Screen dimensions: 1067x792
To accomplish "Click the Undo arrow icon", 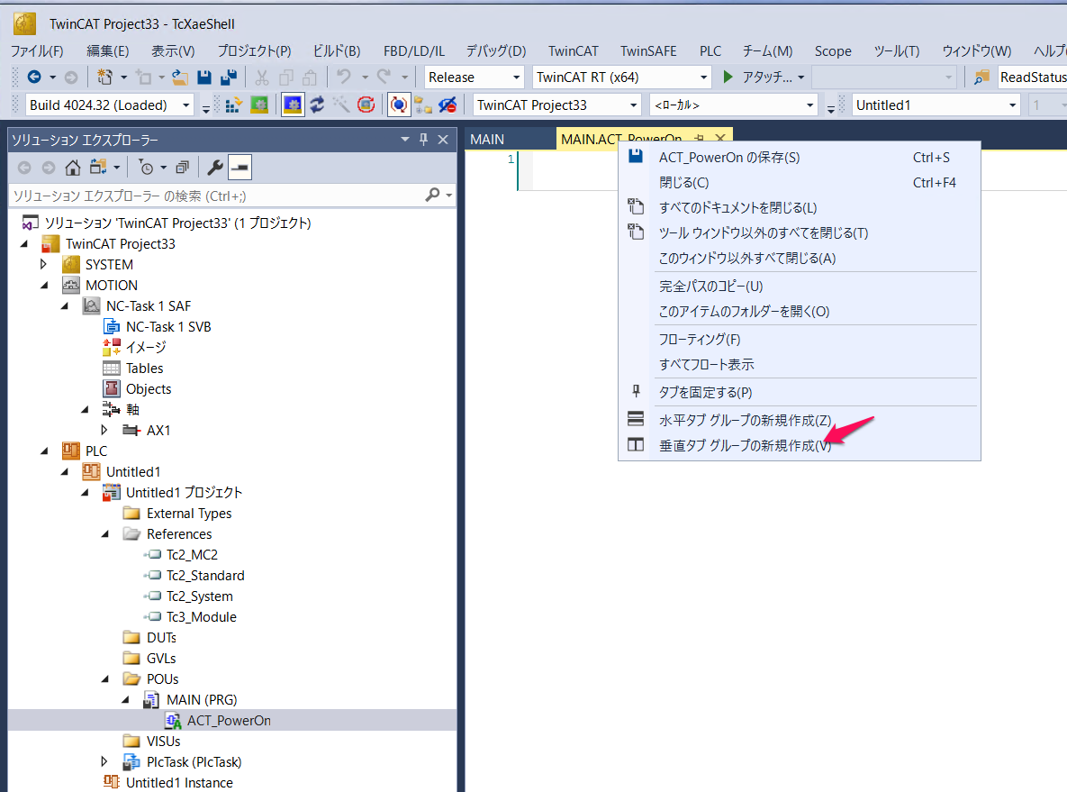I will tap(344, 77).
